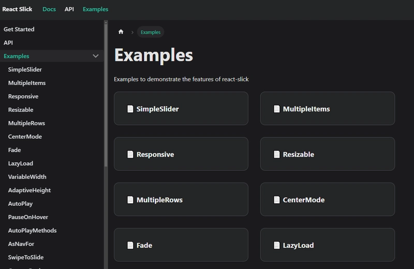Click the document icon on the Responsive card
The width and height of the screenshot is (414, 269).
click(130, 154)
